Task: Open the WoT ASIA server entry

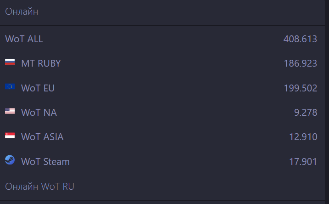Action: pos(42,137)
